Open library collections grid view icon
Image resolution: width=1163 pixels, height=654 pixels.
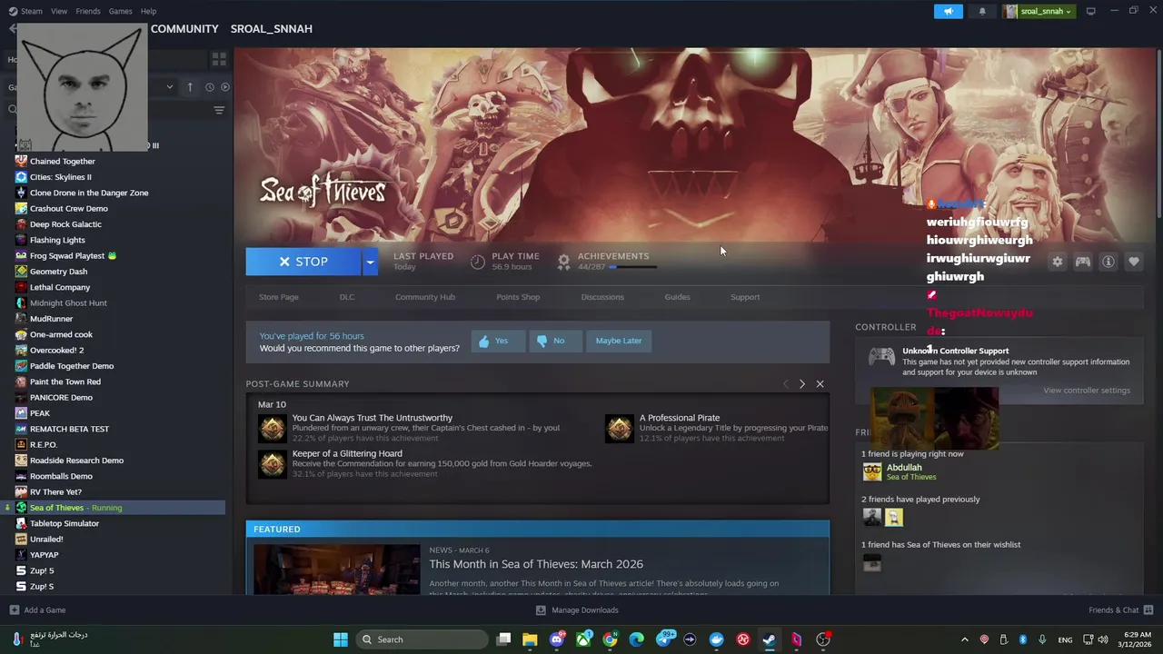pos(219,59)
